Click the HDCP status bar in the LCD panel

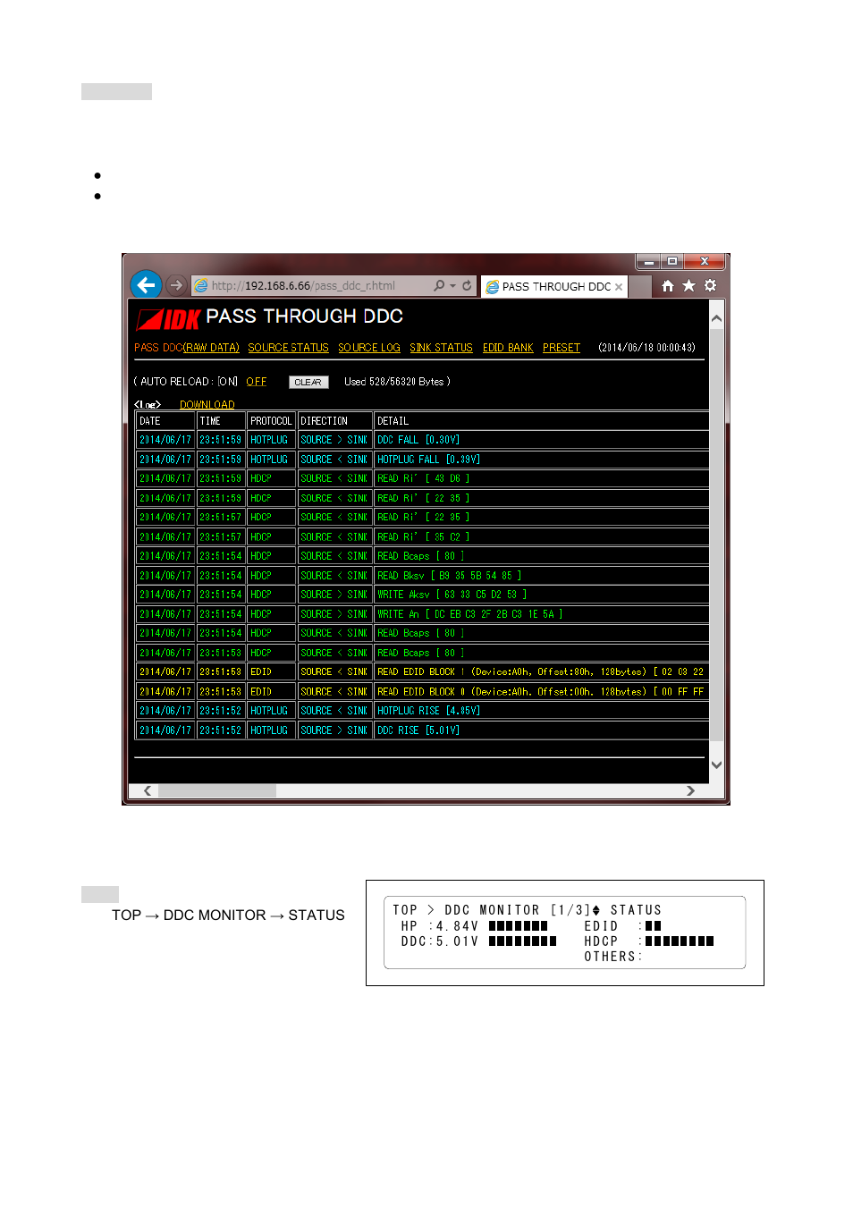tap(680, 941)
